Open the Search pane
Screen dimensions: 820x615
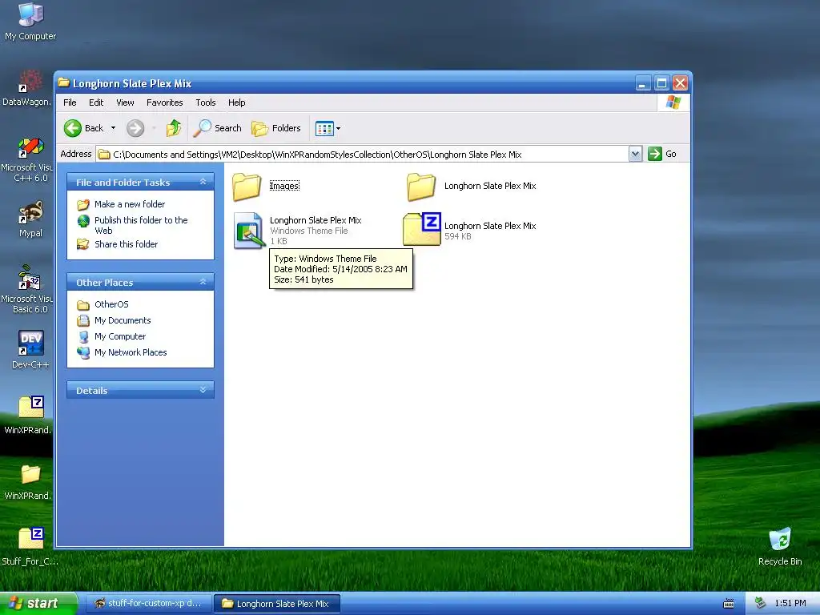218,128
